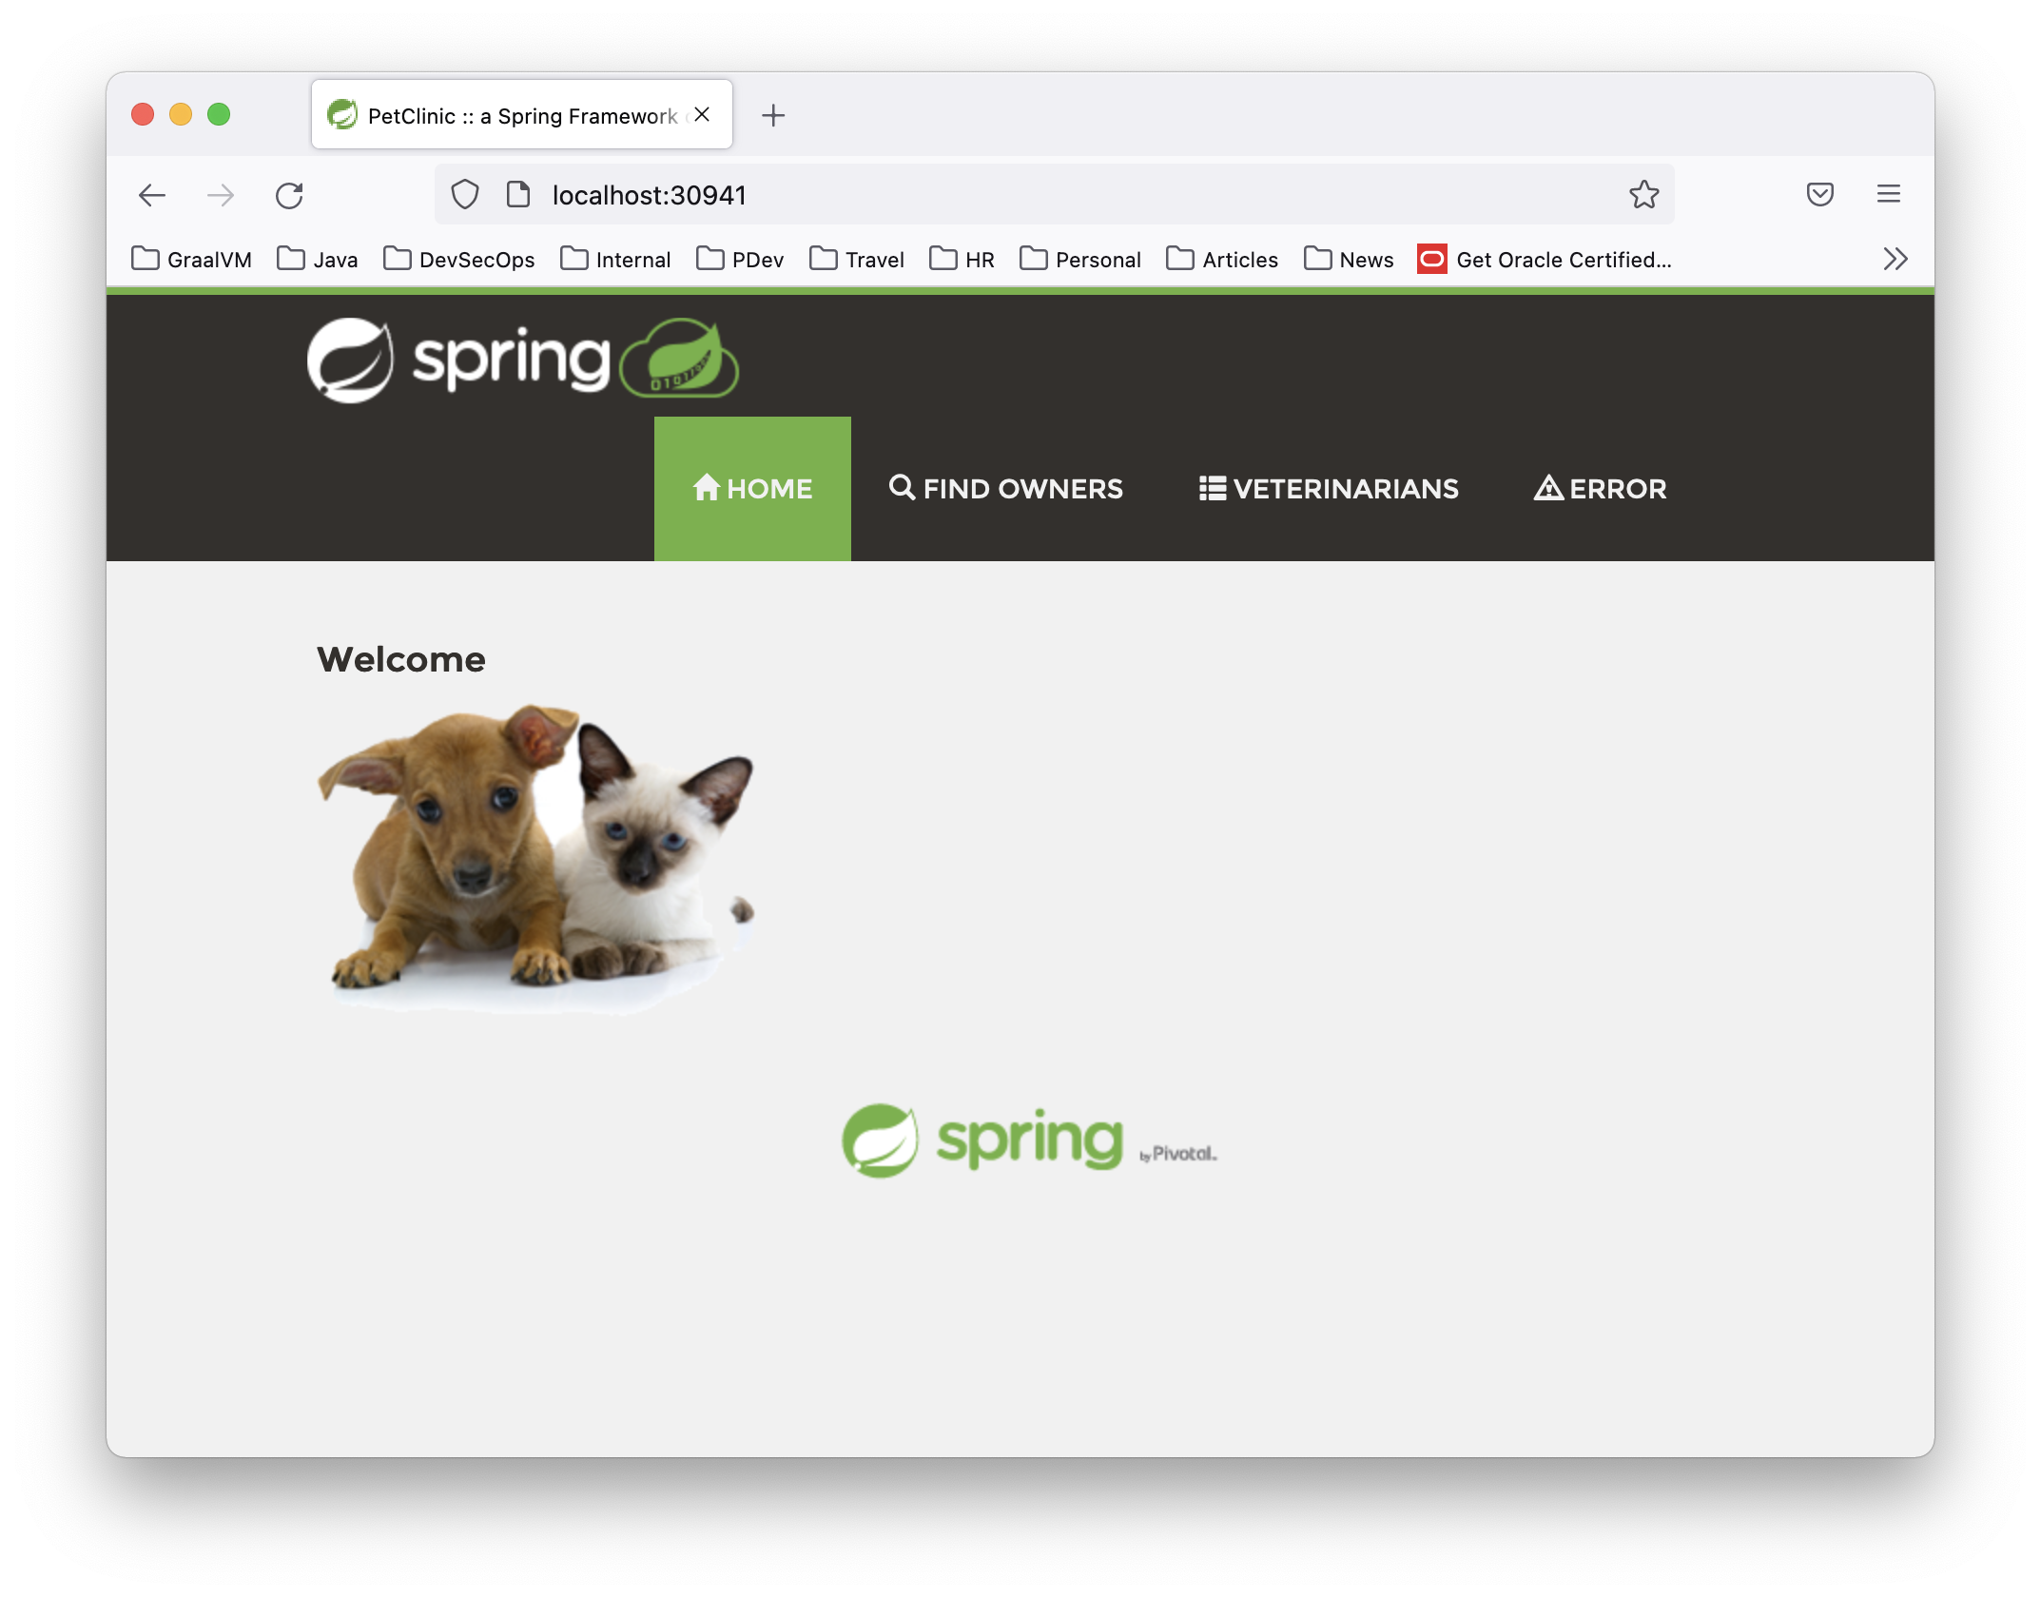Open the Pocket save icon

[x=1819, y=195]
